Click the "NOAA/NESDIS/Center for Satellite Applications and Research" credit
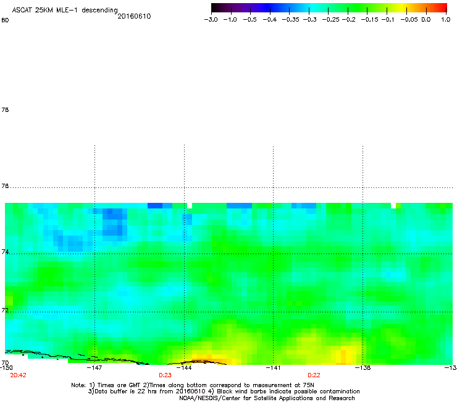 tap(267, 398)
